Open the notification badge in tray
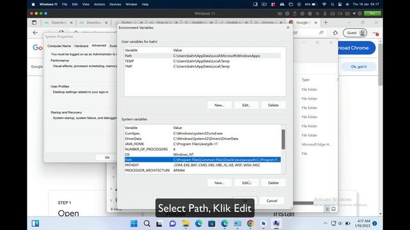 click(375, 223)
